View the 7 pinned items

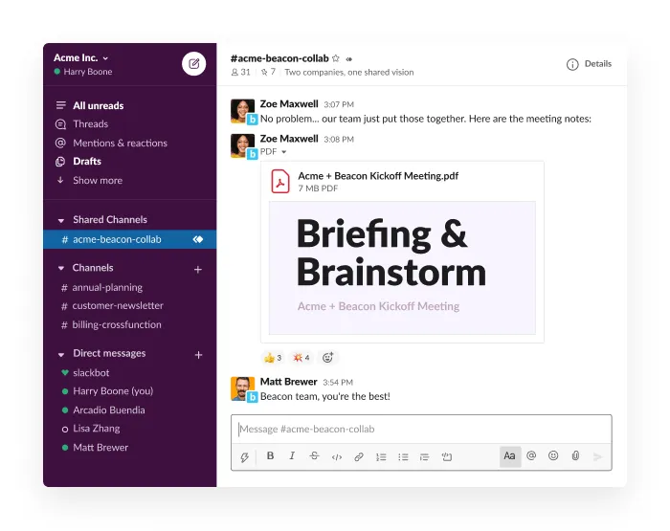pyautogui.click(x=268, y=72)
